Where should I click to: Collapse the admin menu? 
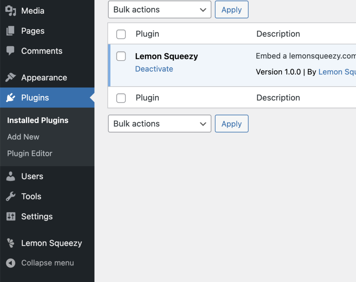[40, 263]
